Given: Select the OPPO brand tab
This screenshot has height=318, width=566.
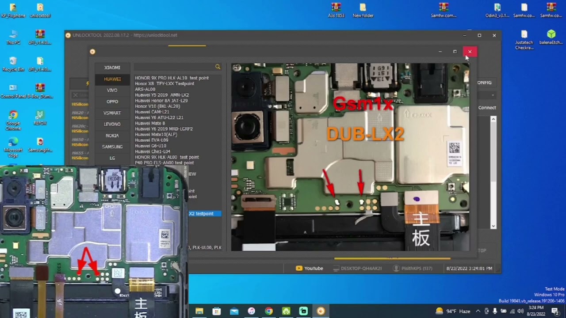Looking at the screenshot, I should click(112, 102).
